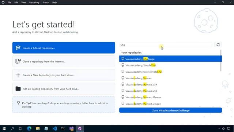The image size is (234, 132).
Task: Open the Notepad-style app in taskbar
Action: [x=46, y=129]
